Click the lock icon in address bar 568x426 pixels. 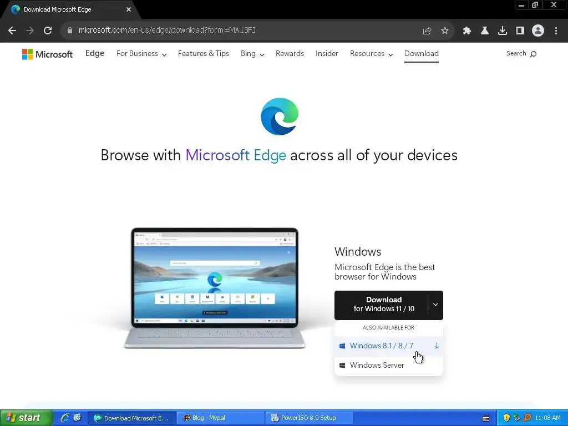pyautogui.click(x=69, y=31)
